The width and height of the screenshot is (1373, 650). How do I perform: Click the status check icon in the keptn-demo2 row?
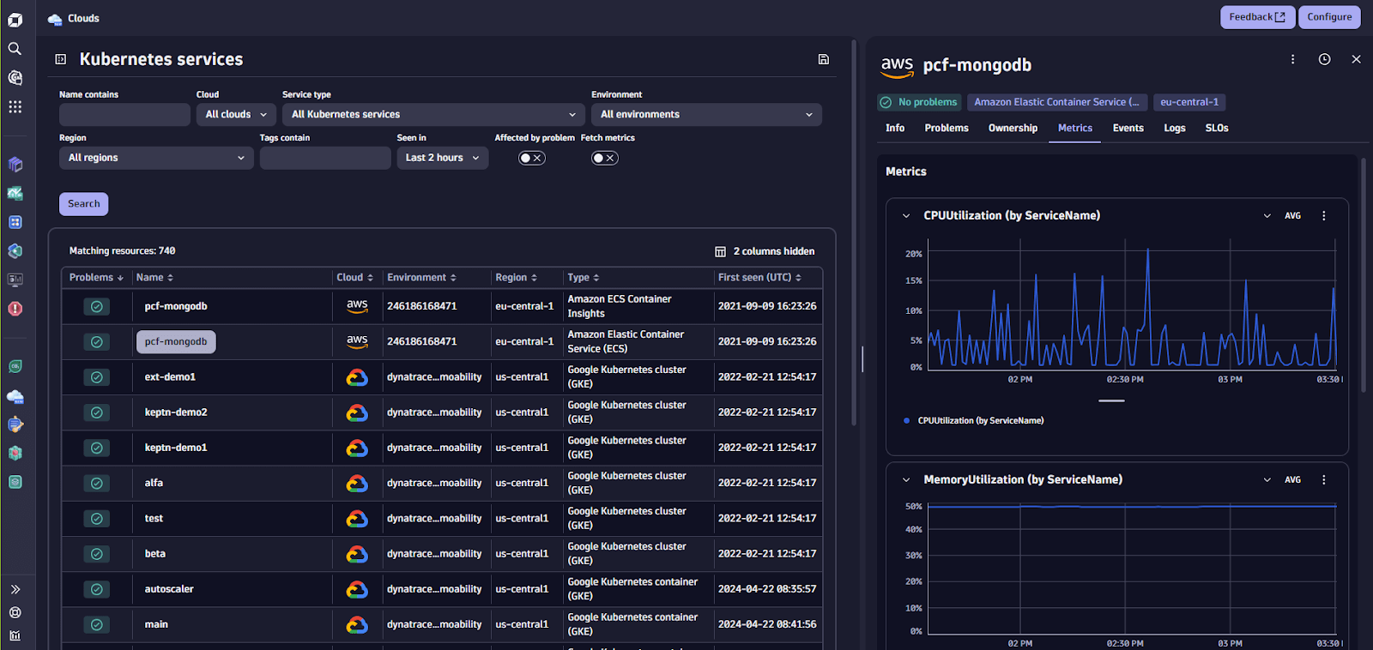click(97, 412)
